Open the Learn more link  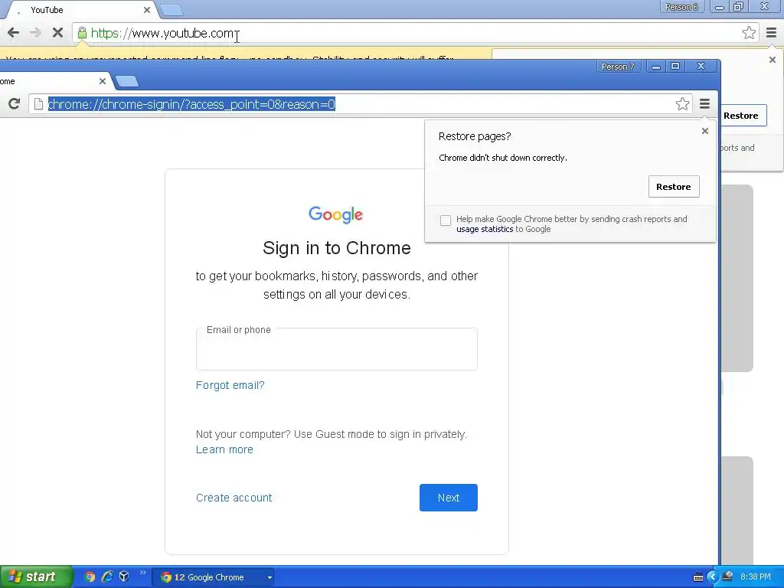tap(224, 449)
